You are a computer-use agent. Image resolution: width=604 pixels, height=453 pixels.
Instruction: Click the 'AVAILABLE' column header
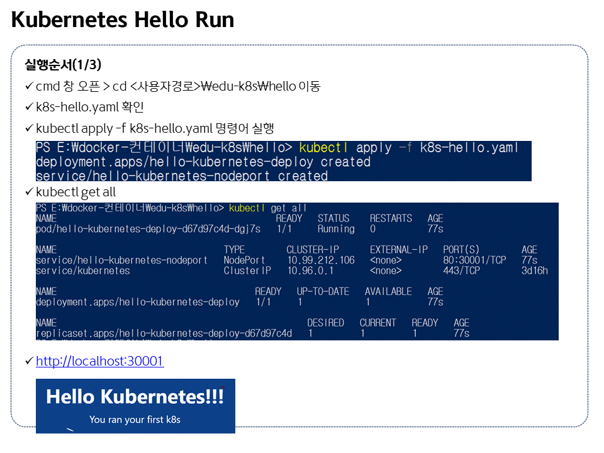point(388,291)
